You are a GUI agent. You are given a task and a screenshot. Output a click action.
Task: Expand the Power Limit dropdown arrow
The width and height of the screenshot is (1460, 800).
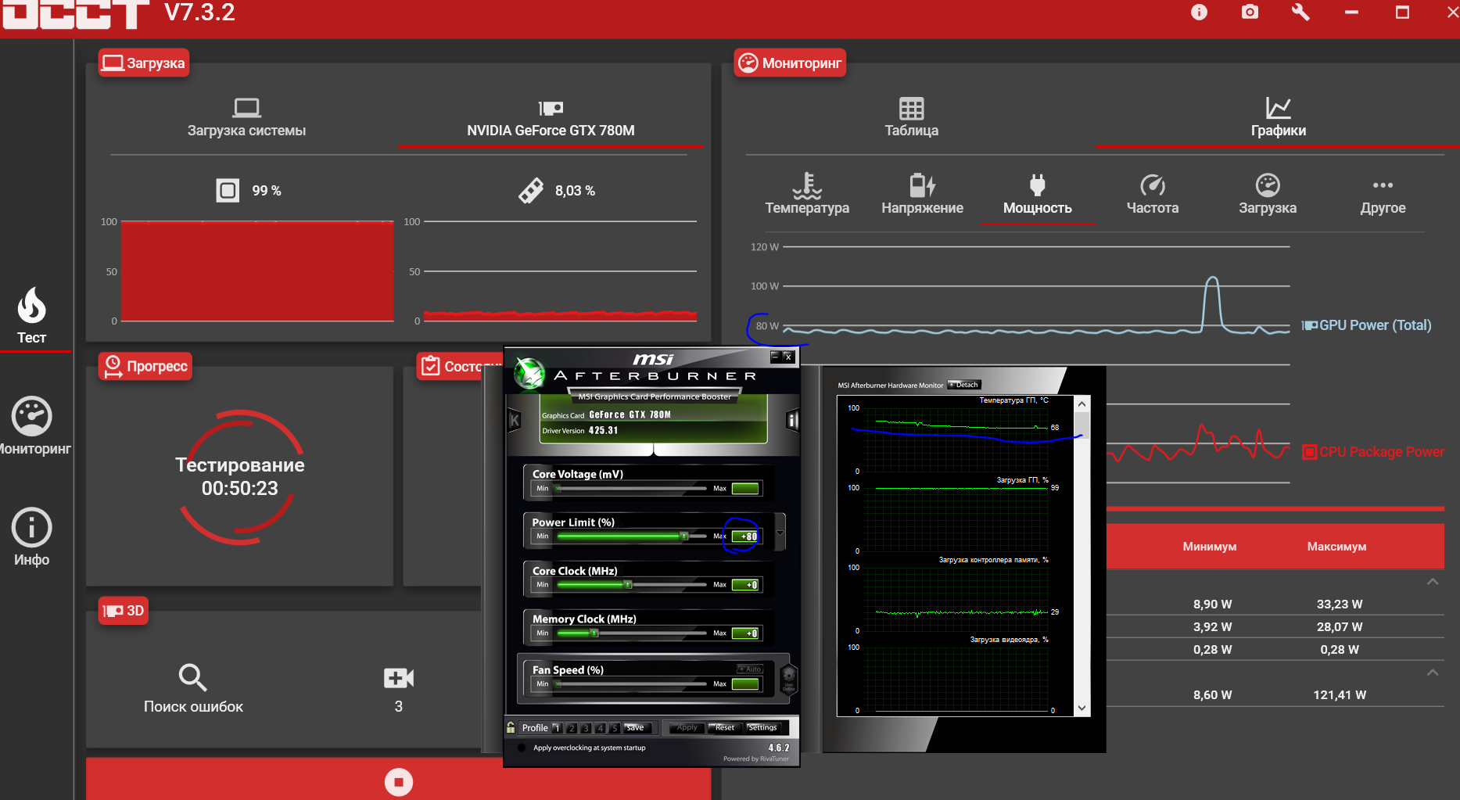click(780, 534)
